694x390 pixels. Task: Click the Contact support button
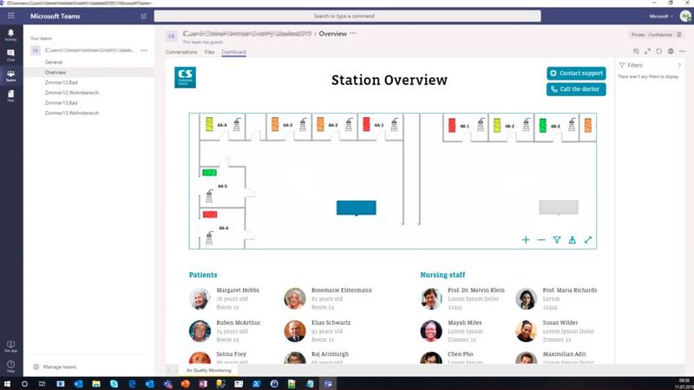click(576, 73)
